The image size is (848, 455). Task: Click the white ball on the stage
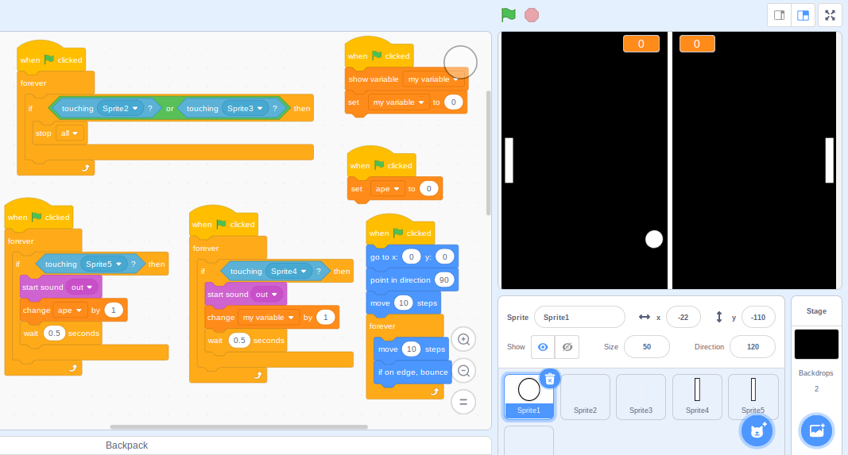pos(654,239)
